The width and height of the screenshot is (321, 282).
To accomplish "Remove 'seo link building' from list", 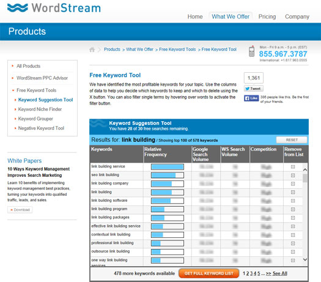I will click(x=293, y=176).
